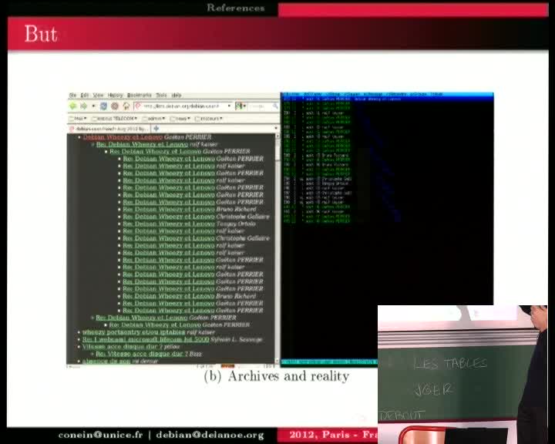
Task: Open the Tools menu
Action: pos(162,95)
